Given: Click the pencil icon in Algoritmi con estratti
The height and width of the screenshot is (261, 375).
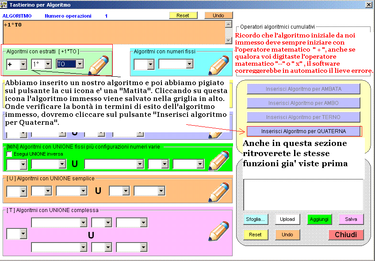Looking at the screenshot, I should 99,64.
